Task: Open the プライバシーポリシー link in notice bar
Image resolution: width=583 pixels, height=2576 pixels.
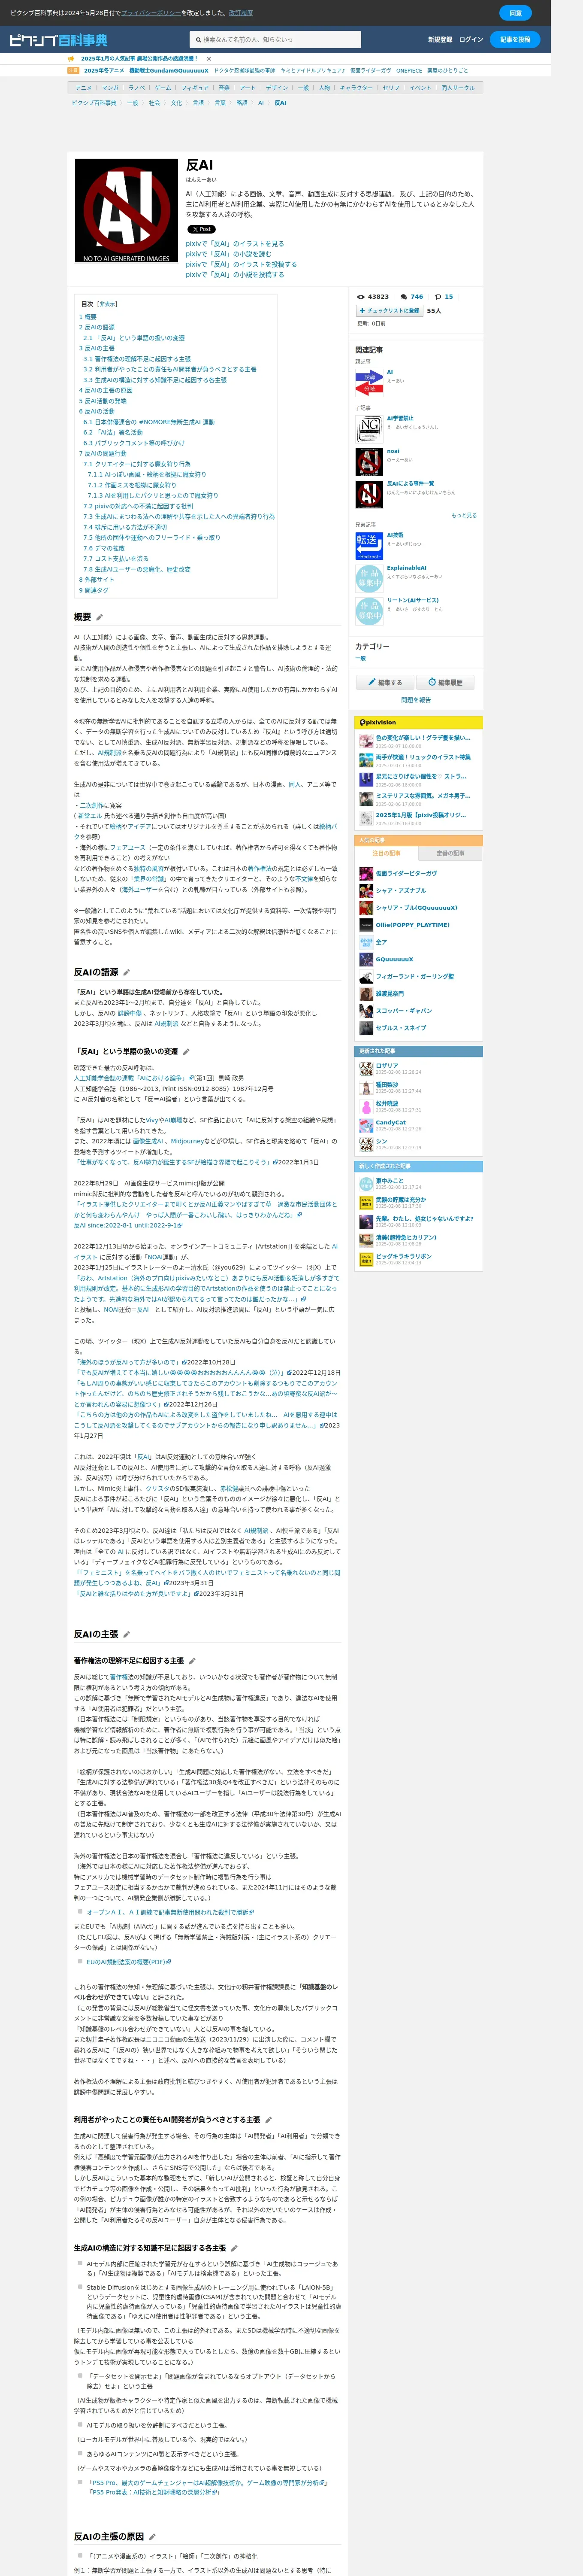Action: 151,13
